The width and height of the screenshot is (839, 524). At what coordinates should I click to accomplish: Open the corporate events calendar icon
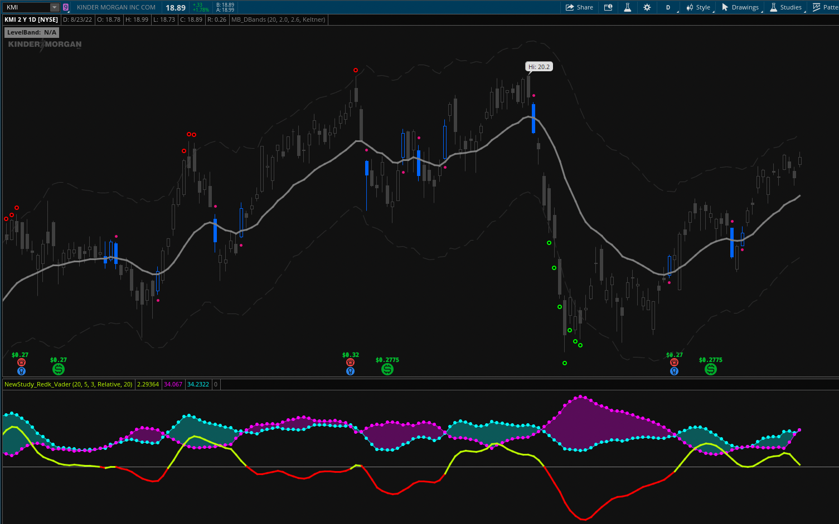[608, 7]
